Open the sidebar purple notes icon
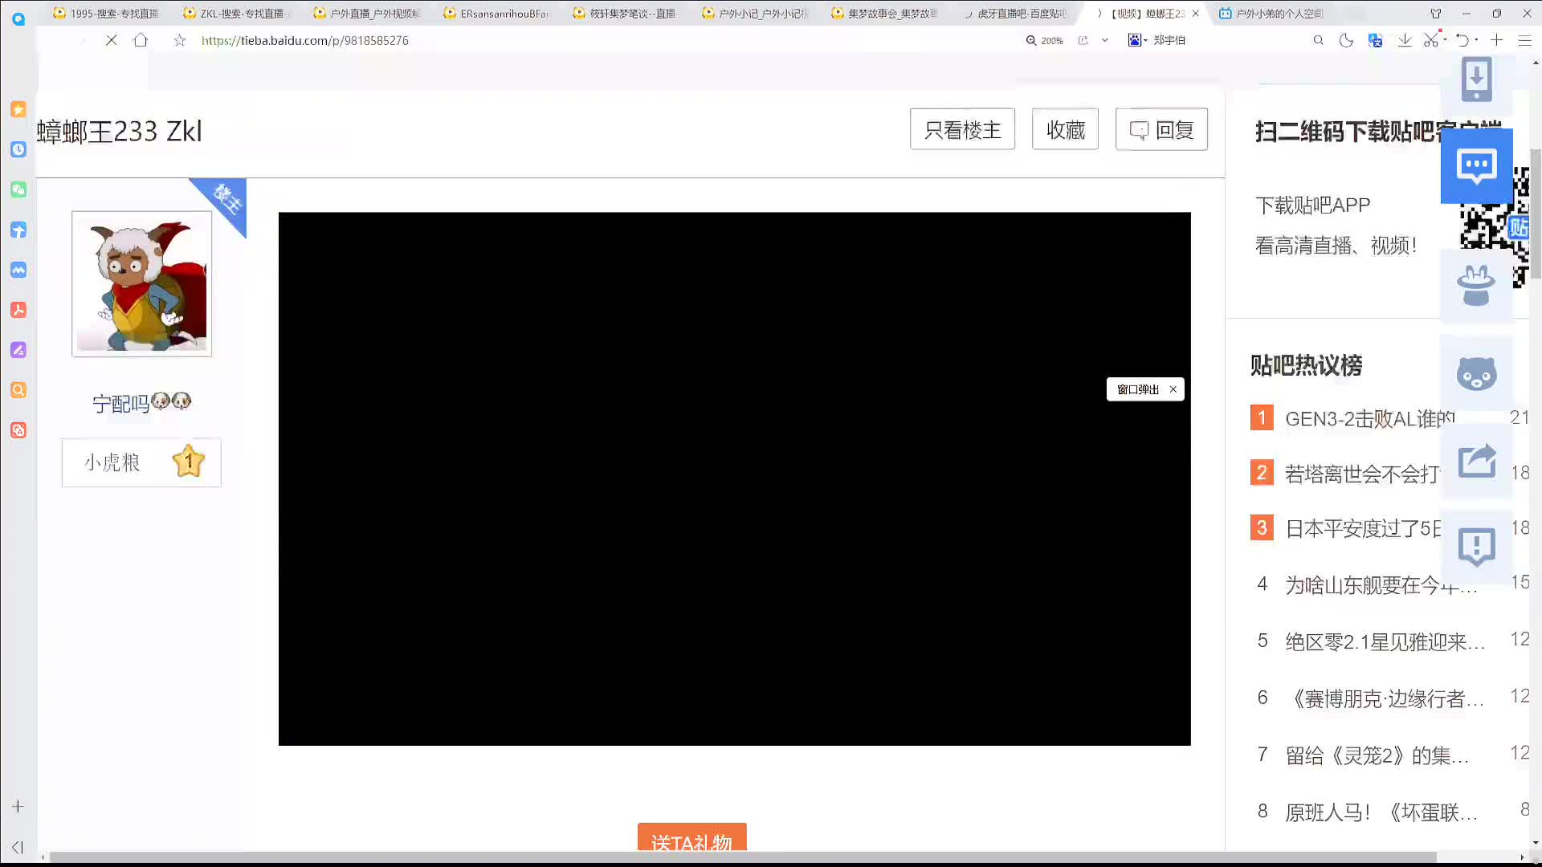Image resolution: width=1542 pixels, height=867 pixels. pos(18,350)
